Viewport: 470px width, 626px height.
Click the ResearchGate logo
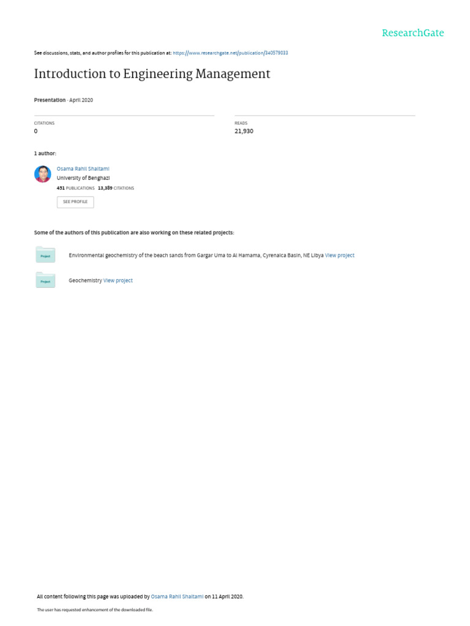[412, 33]
